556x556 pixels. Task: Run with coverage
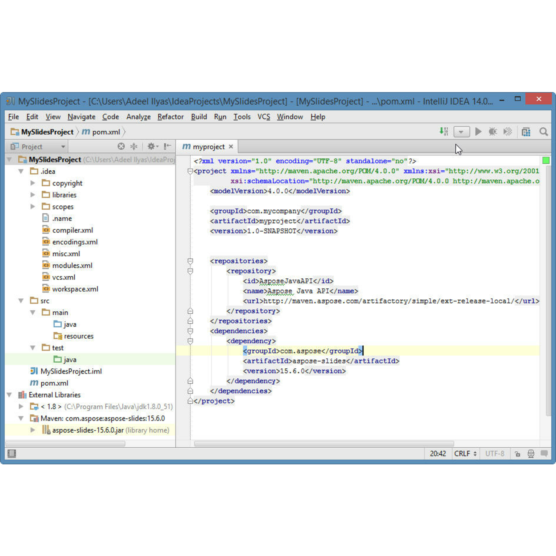click(x=507, y=131)
